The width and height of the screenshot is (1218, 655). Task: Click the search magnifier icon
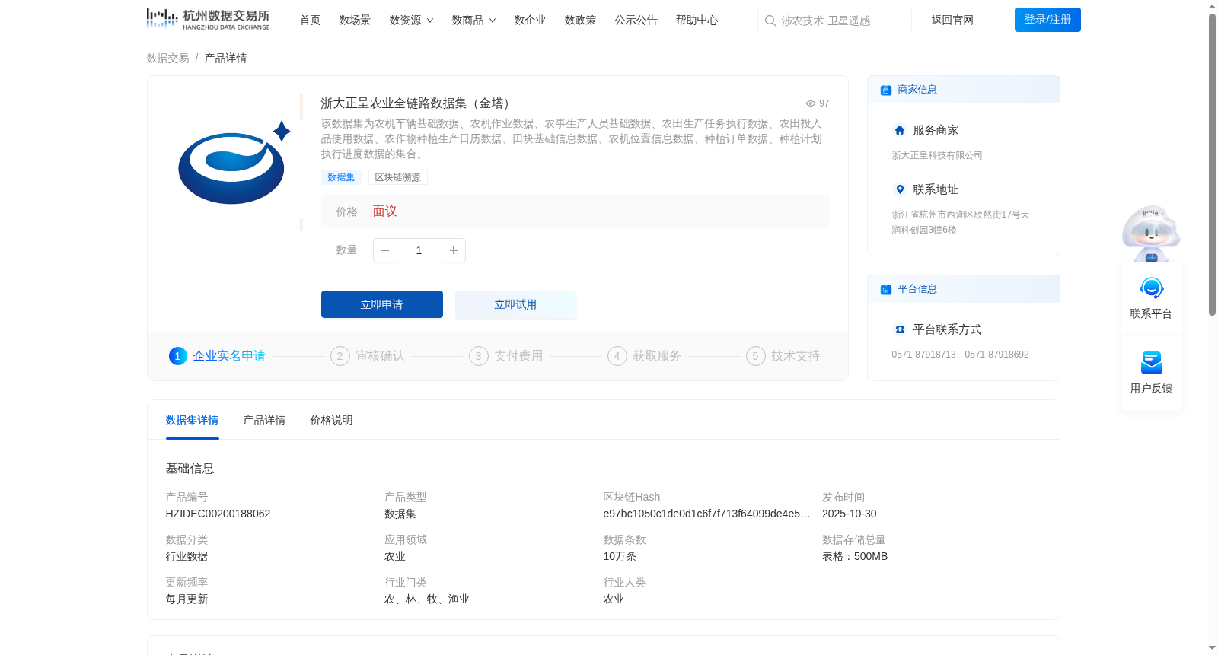[x=770, y=21]
